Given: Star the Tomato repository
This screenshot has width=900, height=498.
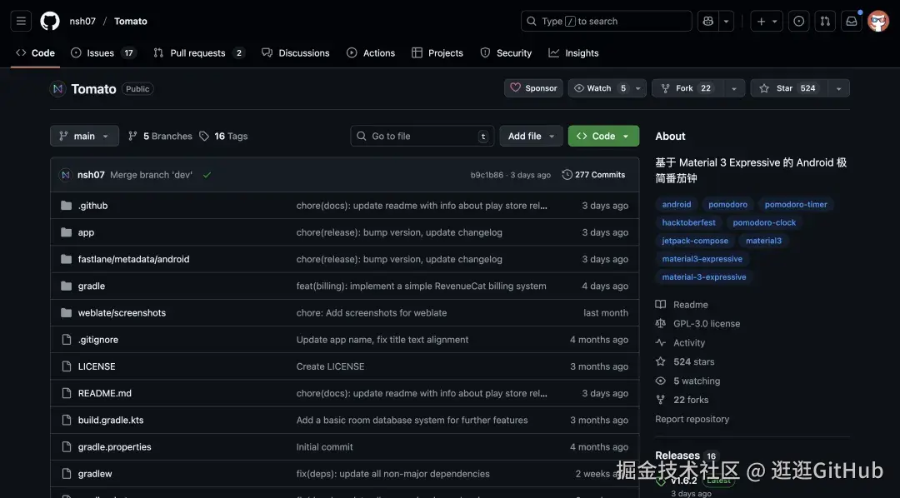Looking at the screenshot, I should click(x=788, y=88).
